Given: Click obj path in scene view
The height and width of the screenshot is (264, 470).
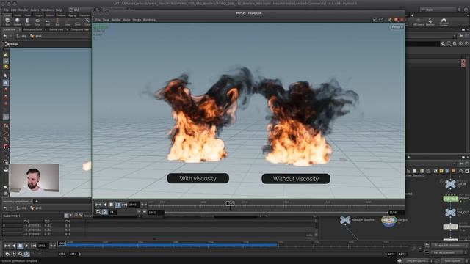Looking at the screenshot, I should point(21,36).
